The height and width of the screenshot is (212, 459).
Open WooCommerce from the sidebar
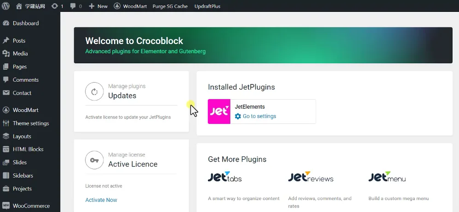[x=31, y=206]
